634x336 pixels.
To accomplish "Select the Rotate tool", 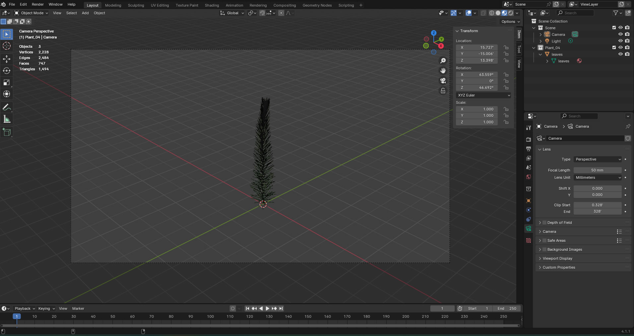I will (x=7, y=71).
